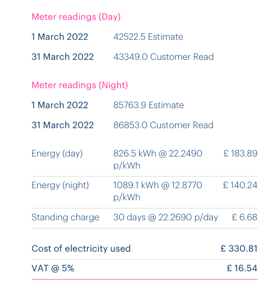The width and height of the screenshot is (273, 281).
Task: Select 43349.0 Customer Read value
Action: 163,57
